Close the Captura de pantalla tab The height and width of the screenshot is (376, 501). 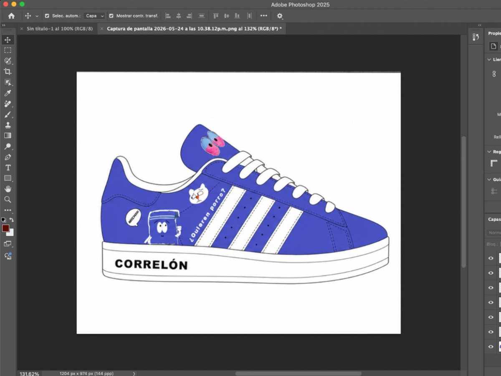pos(102,28)
